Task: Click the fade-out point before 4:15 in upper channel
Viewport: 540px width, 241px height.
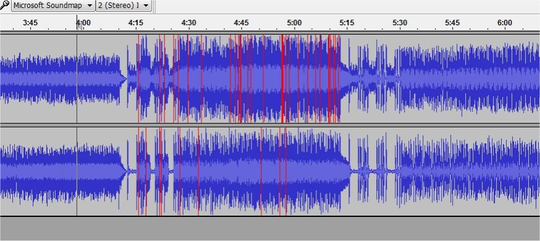Action: point(124,78)
